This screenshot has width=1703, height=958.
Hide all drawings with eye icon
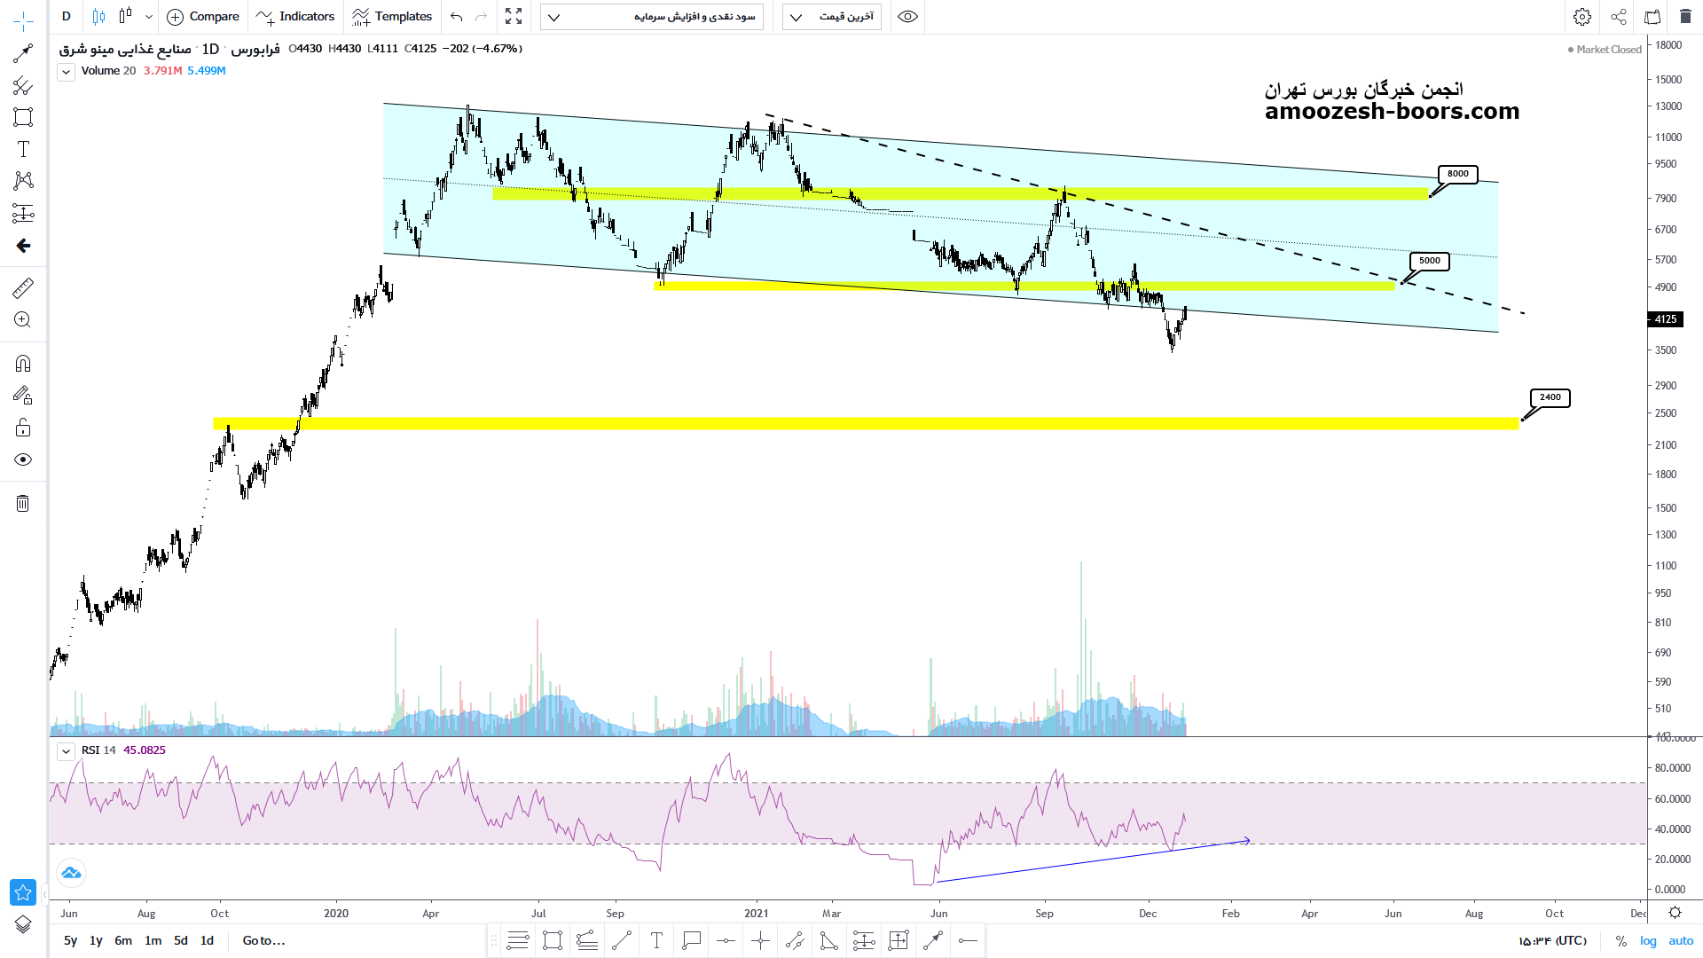(x=23, y=459)
